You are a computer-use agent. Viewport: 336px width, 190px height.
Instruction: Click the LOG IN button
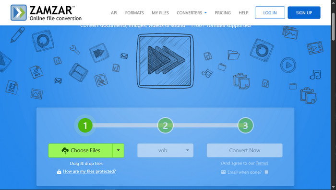pyautogui.click(x=270, y=12)
